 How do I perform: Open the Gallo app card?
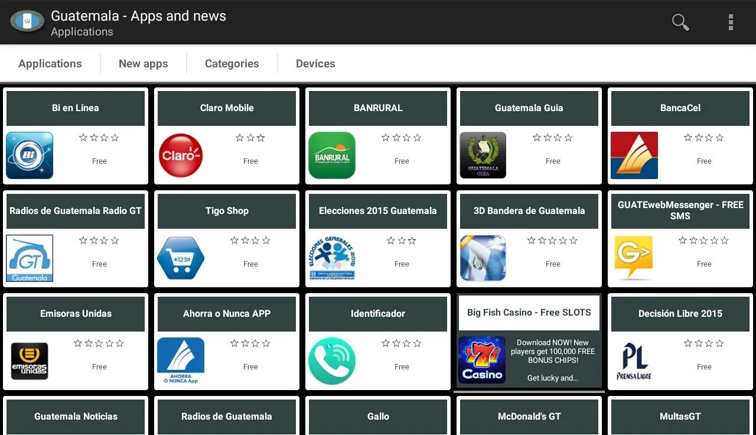coord(378,416)
